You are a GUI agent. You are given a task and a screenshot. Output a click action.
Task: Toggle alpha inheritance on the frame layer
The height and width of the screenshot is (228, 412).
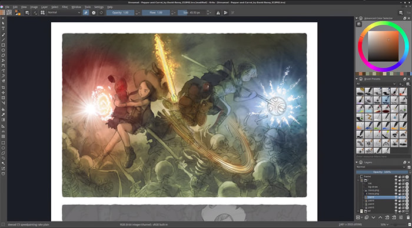point(403,177)
